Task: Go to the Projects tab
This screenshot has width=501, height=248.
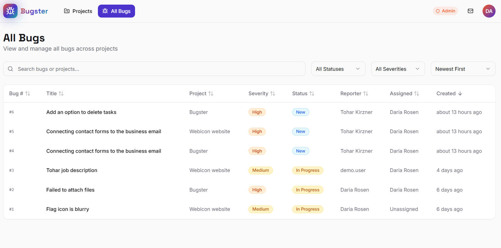Action: pos(78,11)
